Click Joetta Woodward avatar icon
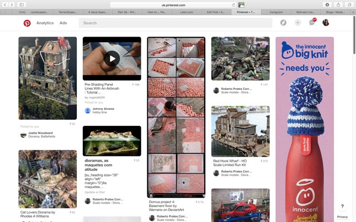This screenshot has height=222, width=356. coord(23,135)
